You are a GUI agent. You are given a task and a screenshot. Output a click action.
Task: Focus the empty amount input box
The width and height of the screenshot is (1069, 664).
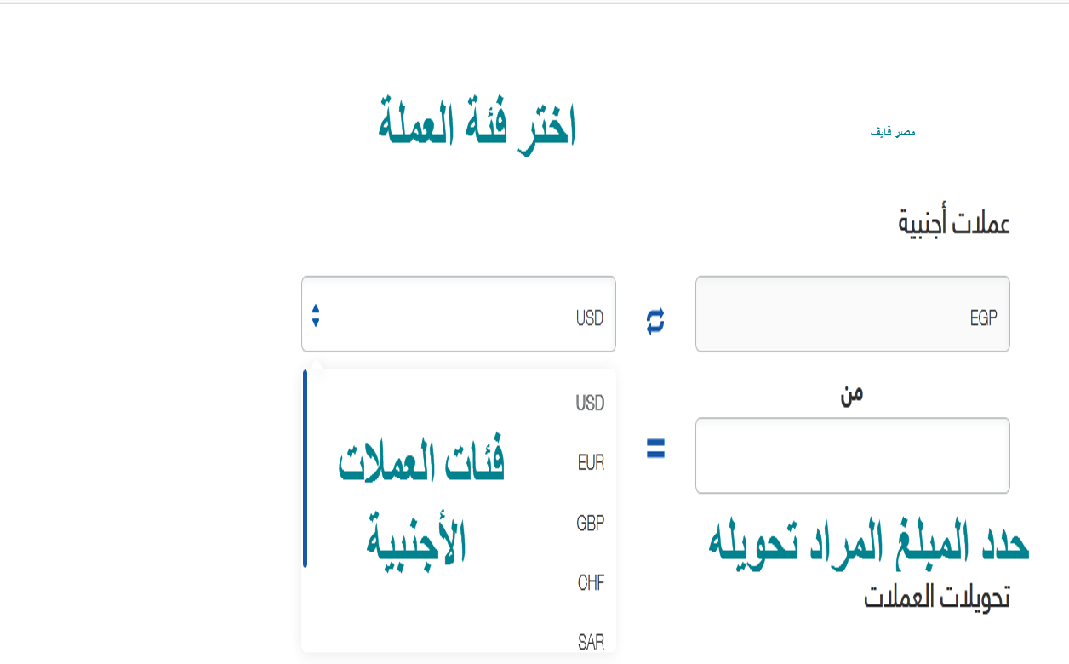[x=852, y=455]
